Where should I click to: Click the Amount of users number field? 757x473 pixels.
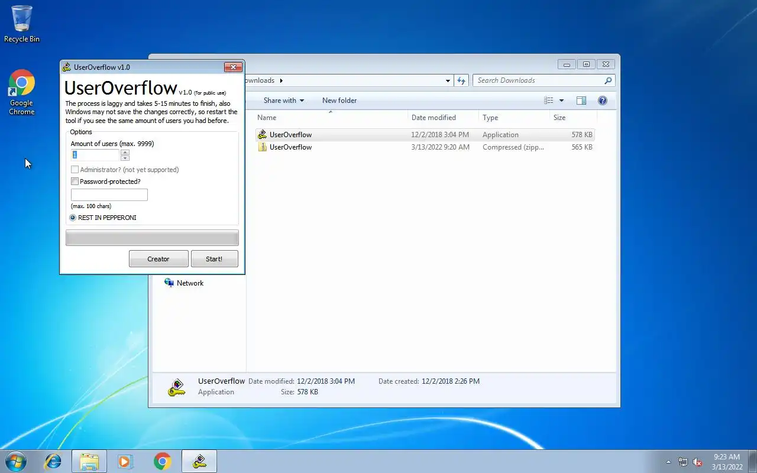[x=95, y=155]
